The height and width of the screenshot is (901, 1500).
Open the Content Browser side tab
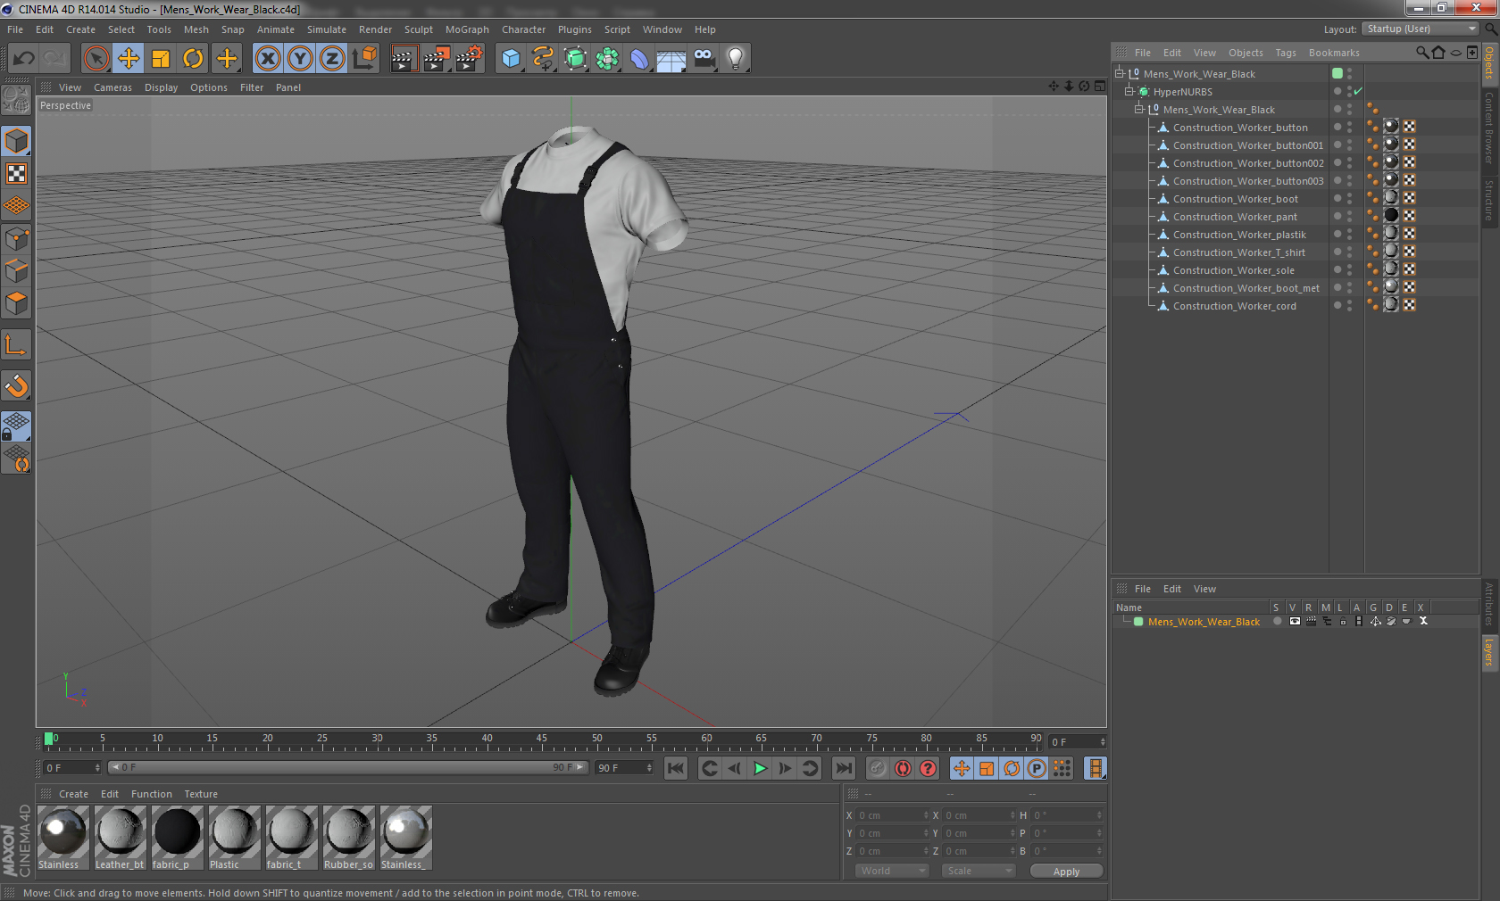tap(1489, 127)
